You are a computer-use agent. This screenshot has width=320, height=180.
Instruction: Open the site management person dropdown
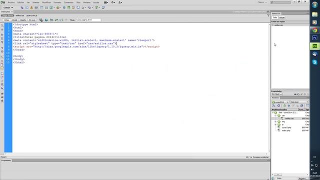point(120,2)
